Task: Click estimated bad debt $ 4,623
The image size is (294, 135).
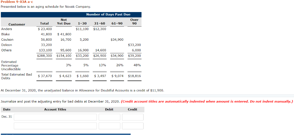Action: pos(65,76)
